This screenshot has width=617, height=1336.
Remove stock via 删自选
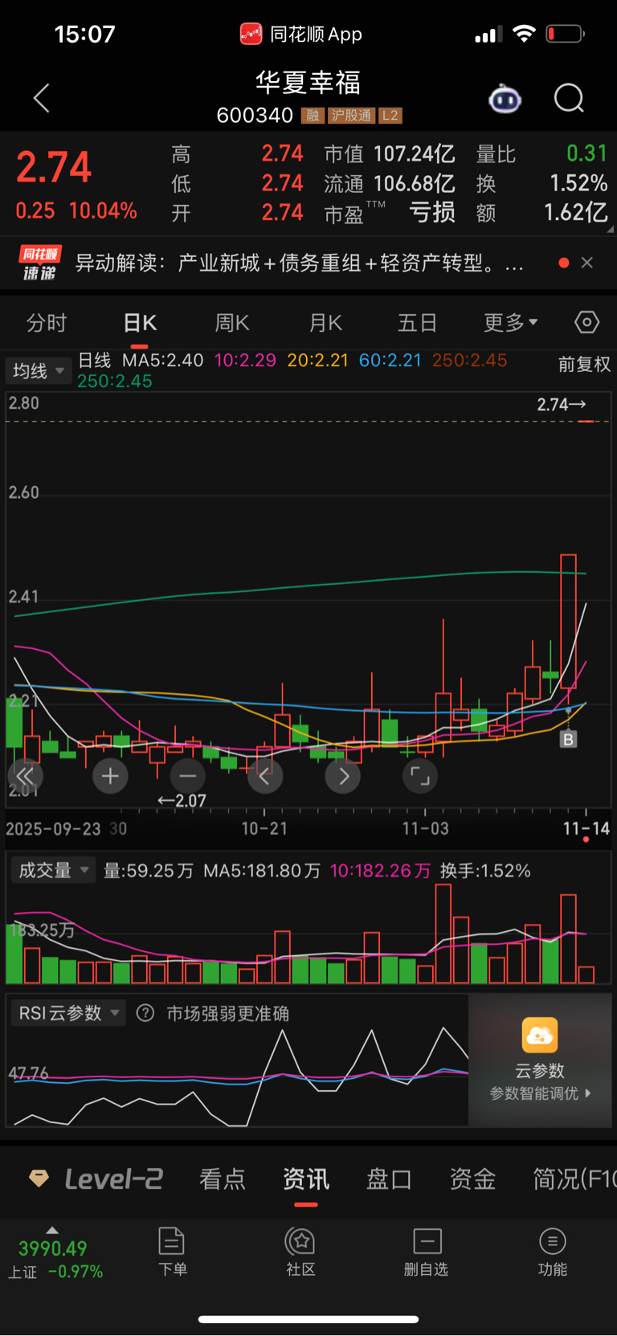pyautogui.click(x=426, y=1252)
